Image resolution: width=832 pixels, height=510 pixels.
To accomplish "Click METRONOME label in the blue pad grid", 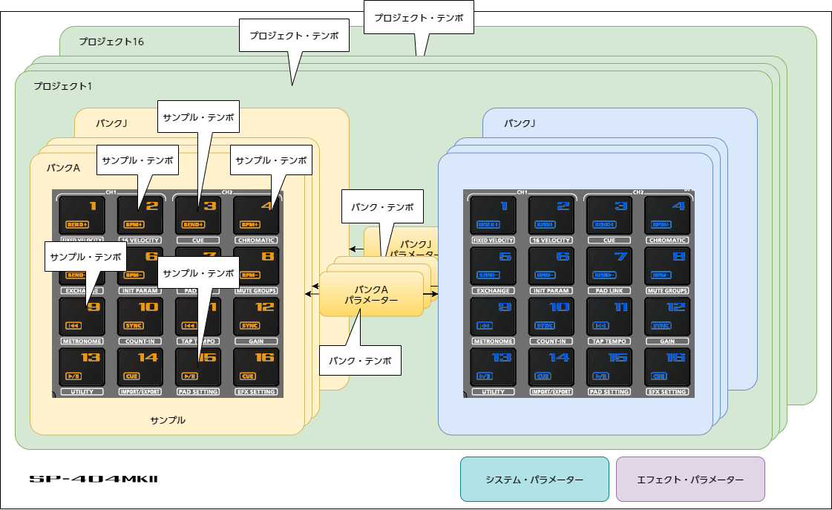I will [493, 341].
